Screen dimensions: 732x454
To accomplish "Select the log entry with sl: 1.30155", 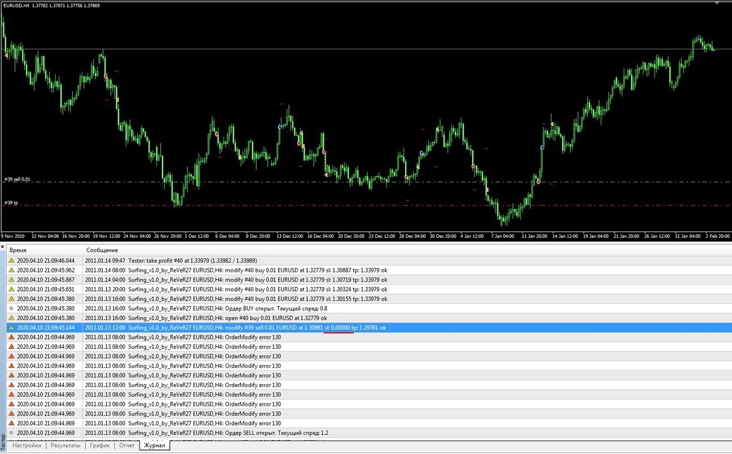I will 369,299.
